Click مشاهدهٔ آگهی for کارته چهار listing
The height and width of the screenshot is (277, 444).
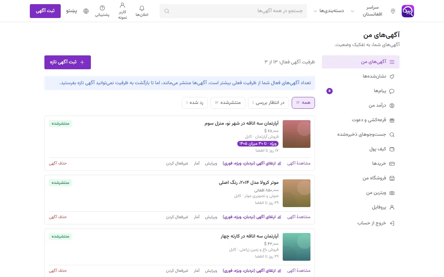point(299,270)
